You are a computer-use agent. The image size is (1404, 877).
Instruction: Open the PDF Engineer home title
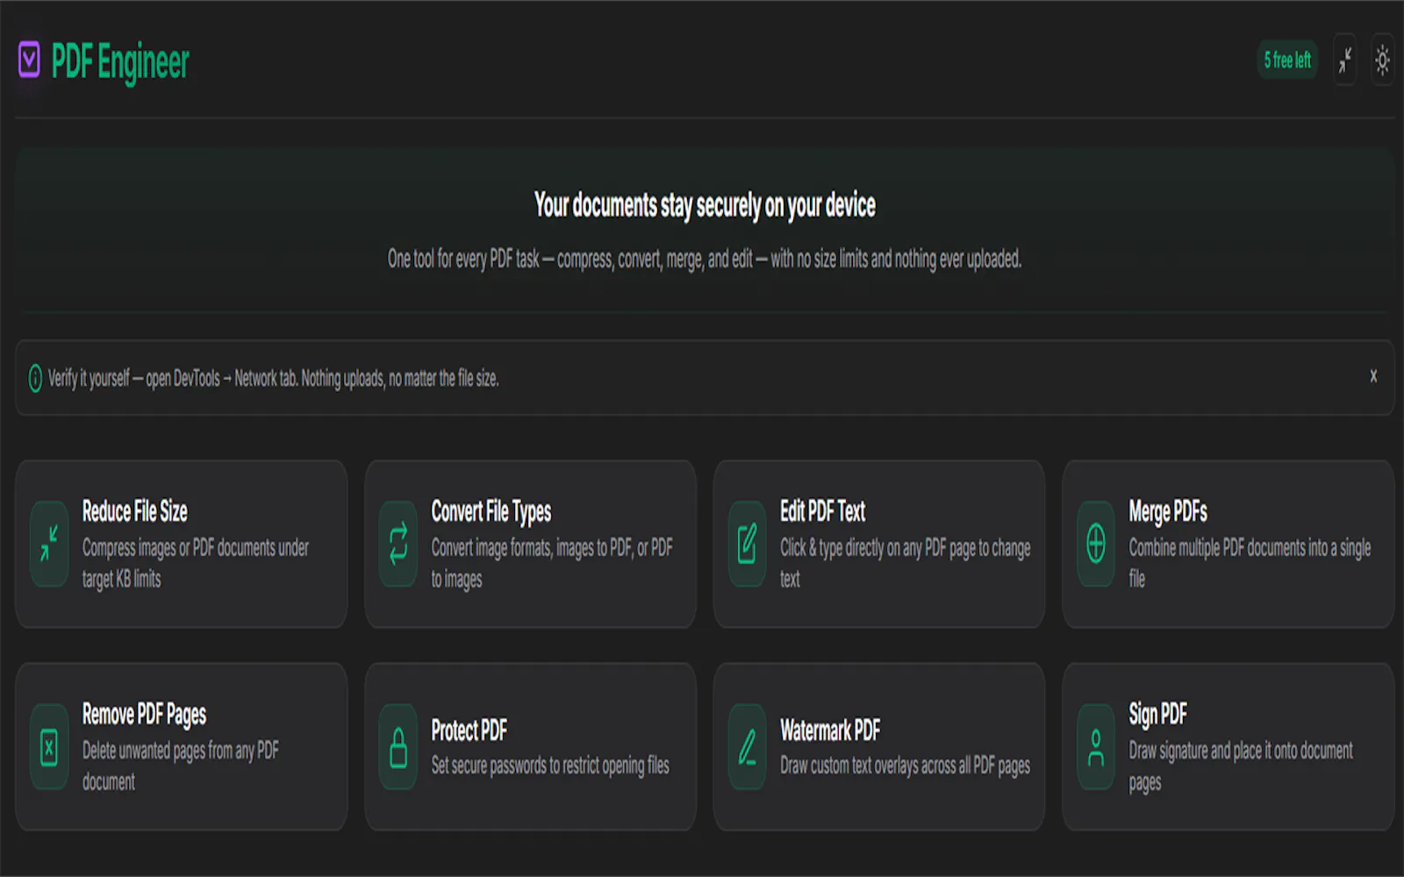click(x=120, y=62)
